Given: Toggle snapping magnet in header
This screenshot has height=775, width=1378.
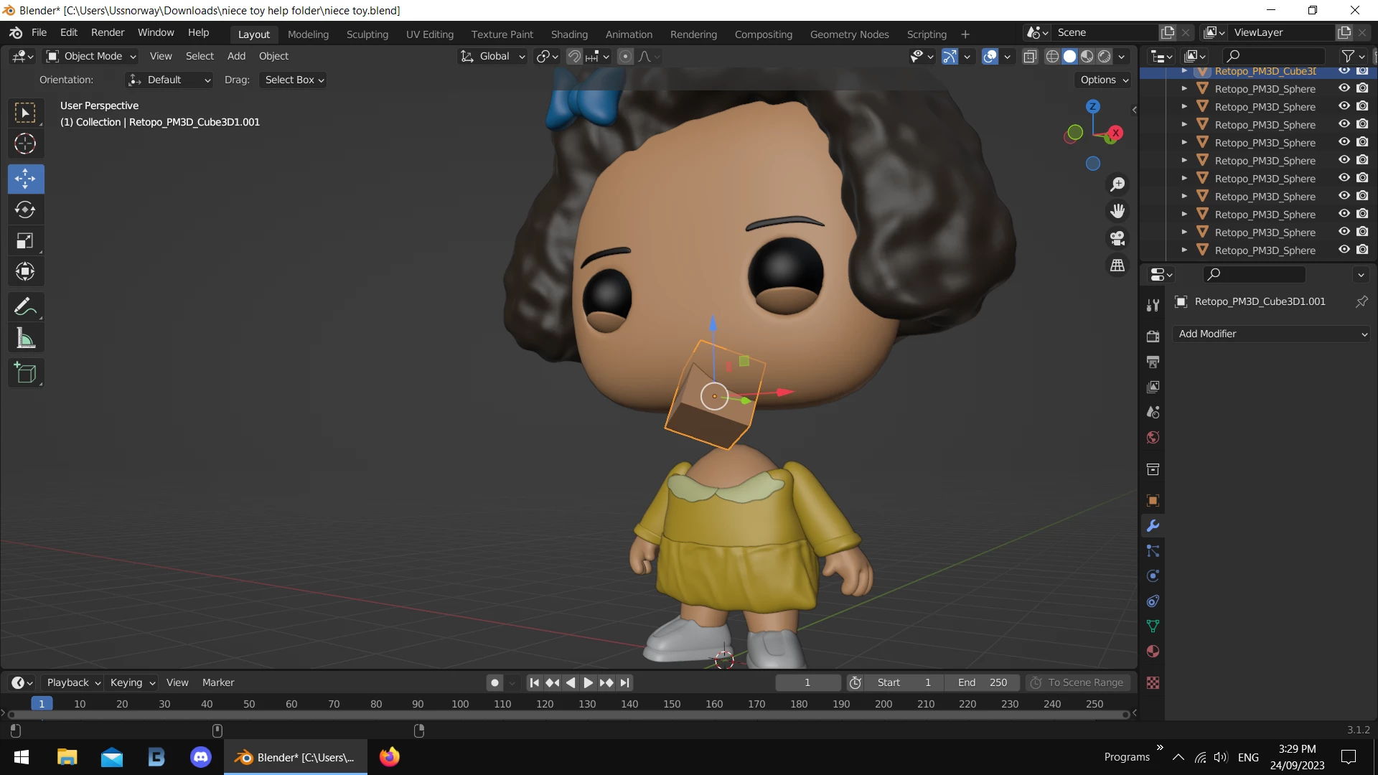Looking at the screenshot, I should pyautogui.click(x=574, y=57).
